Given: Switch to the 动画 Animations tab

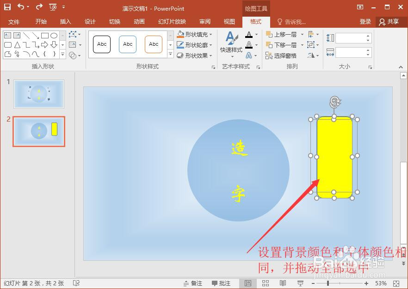Looking at the screenshot, I should coord(139,22).
